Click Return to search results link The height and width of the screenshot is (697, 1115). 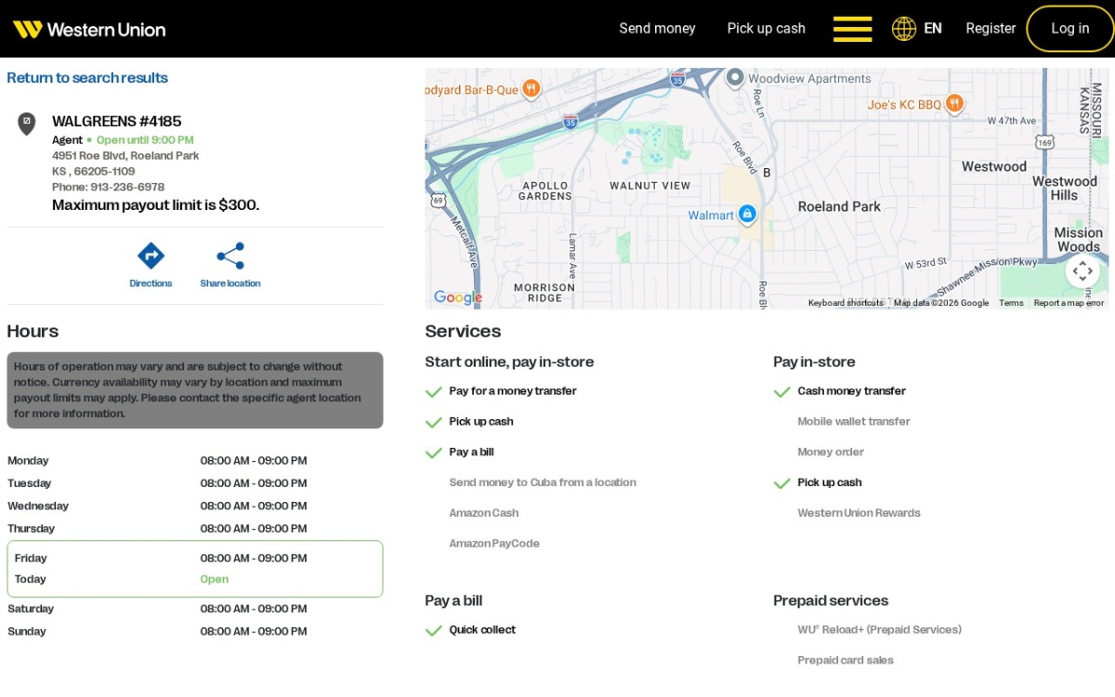[87, 78]
